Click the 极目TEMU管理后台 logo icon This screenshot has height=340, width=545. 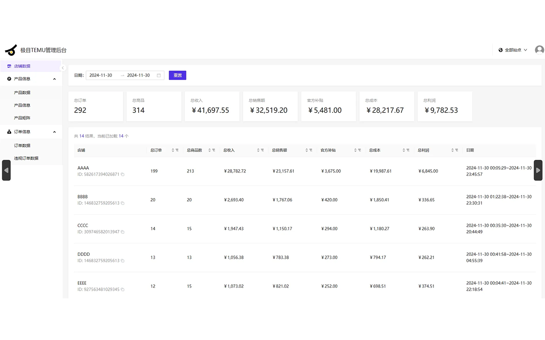click(x=11, y=50)
